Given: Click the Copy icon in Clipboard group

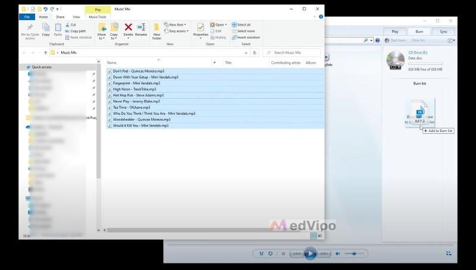Looking at the screenshot, I should point(46,27).
